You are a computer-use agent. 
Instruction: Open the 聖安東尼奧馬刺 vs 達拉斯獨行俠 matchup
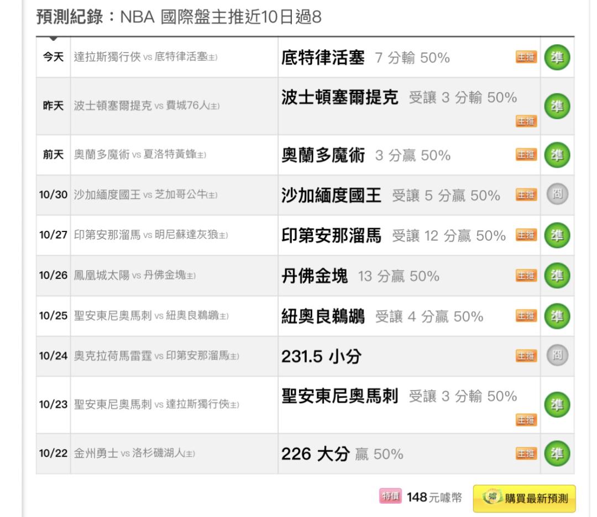(x=156, y=404)
